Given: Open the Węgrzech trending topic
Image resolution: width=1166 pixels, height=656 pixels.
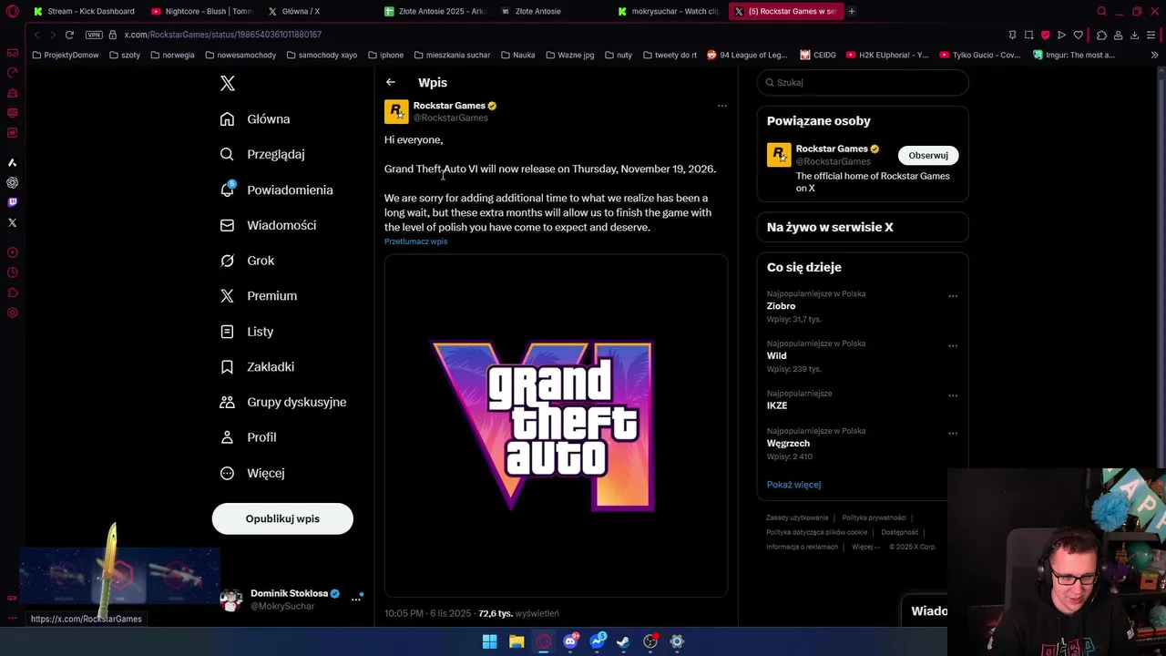Looking at the screenshot, I should coord(788,444).
